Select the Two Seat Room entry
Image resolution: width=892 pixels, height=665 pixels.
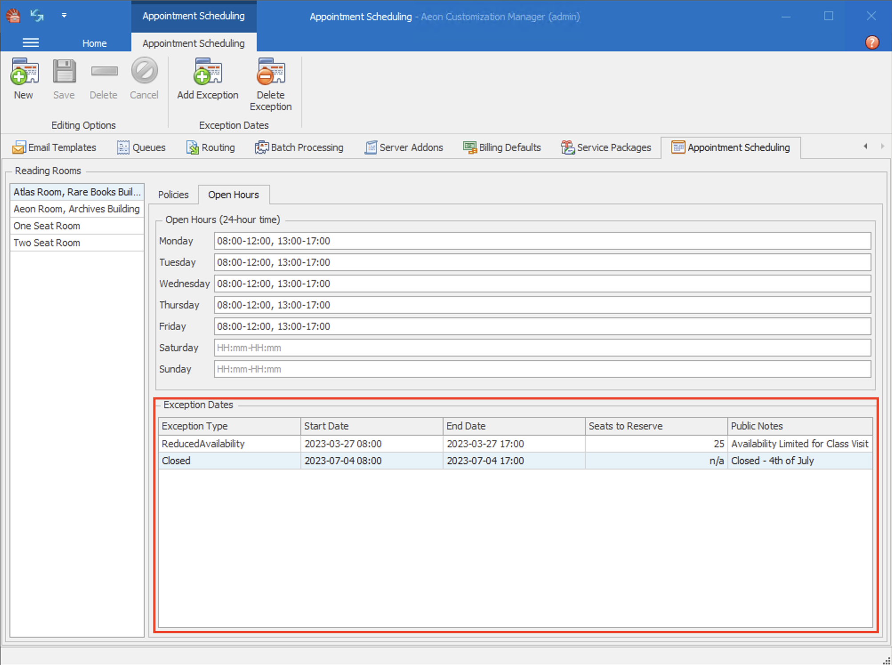pyautogui.click(x=46, y=243)
